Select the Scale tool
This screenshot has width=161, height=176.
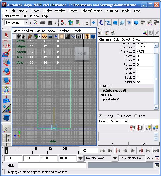click(7, 81)
